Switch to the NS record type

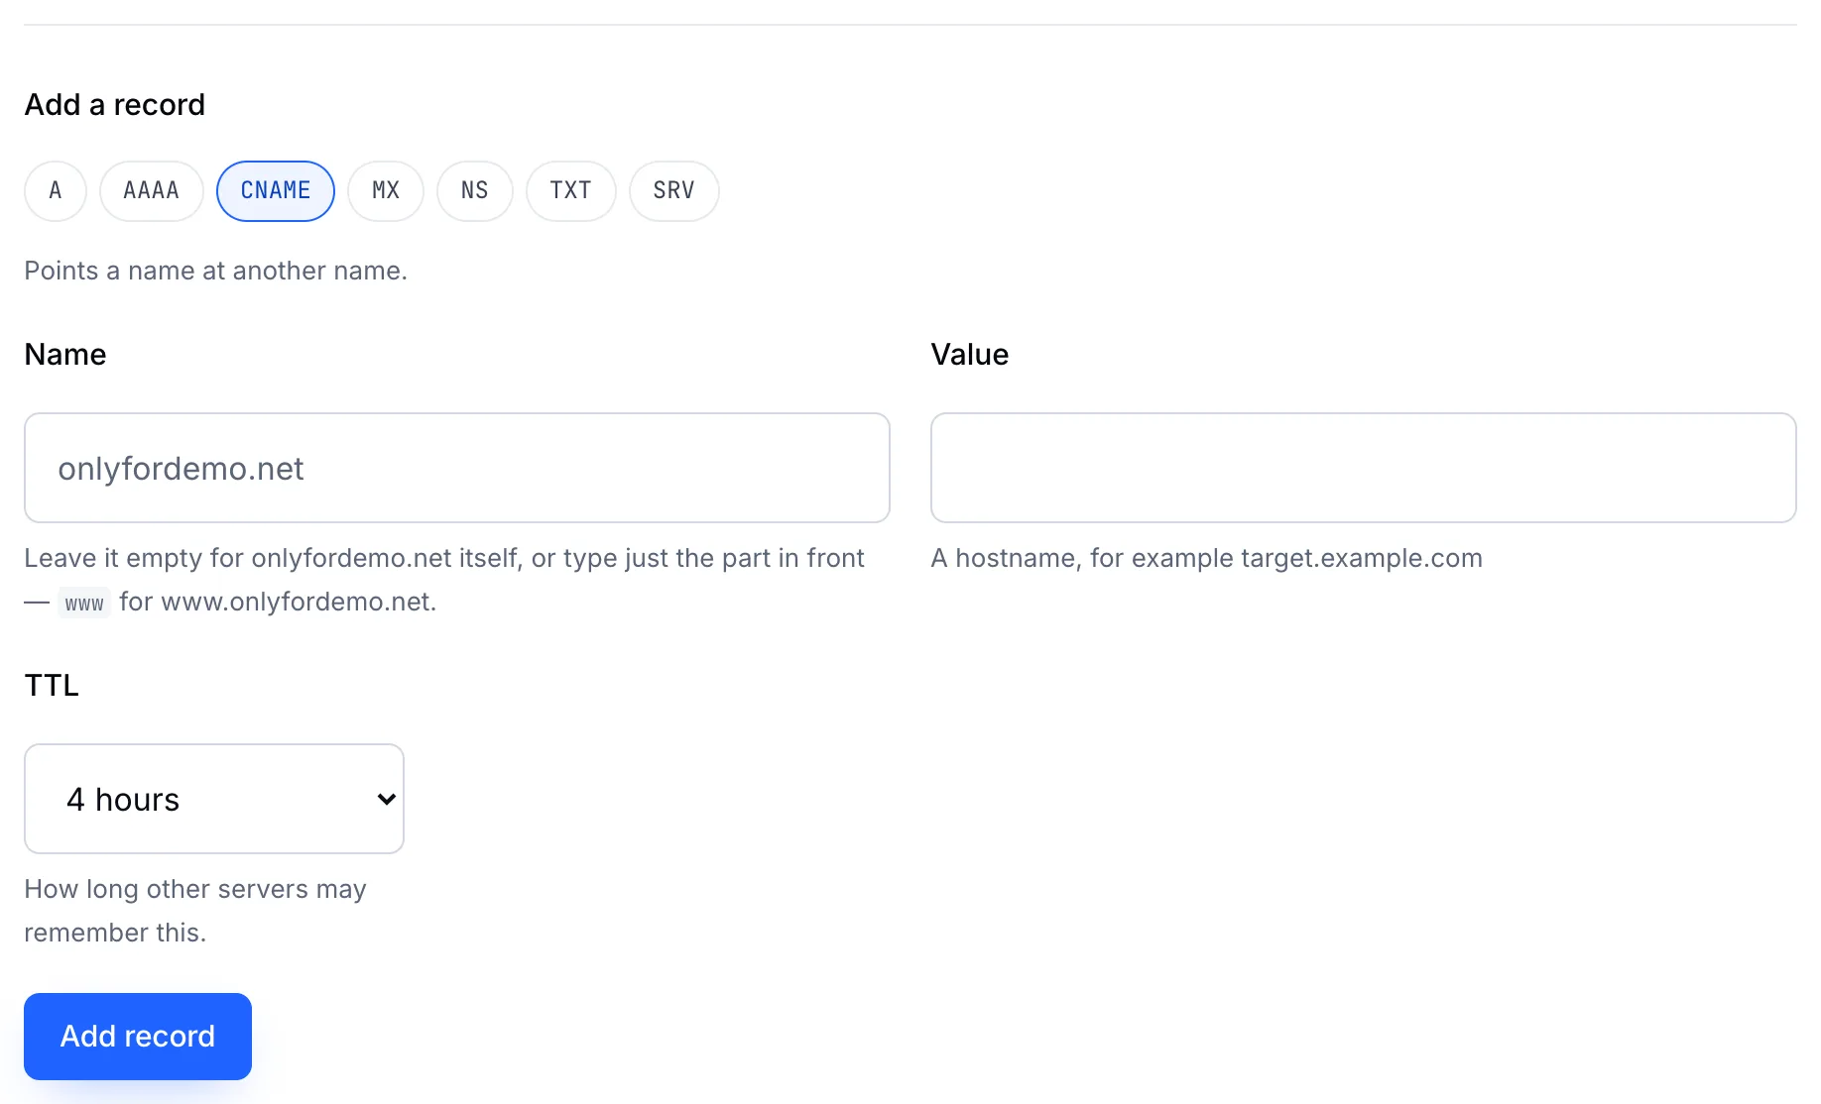click(x=475, y=190)
